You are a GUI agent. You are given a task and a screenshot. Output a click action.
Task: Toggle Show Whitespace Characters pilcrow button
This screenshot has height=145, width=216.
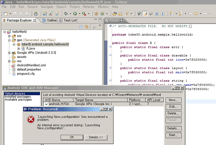pyautogui.click(x=163, y=14)
